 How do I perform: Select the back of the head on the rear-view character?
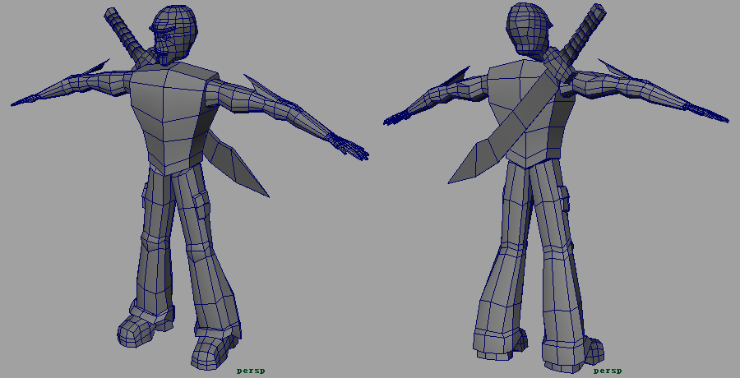pyautogui.click(x=528, y=27)
